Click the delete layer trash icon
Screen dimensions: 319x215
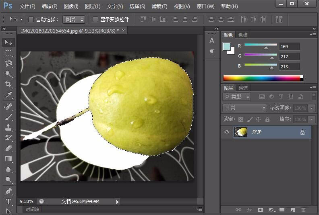(303, 210)
